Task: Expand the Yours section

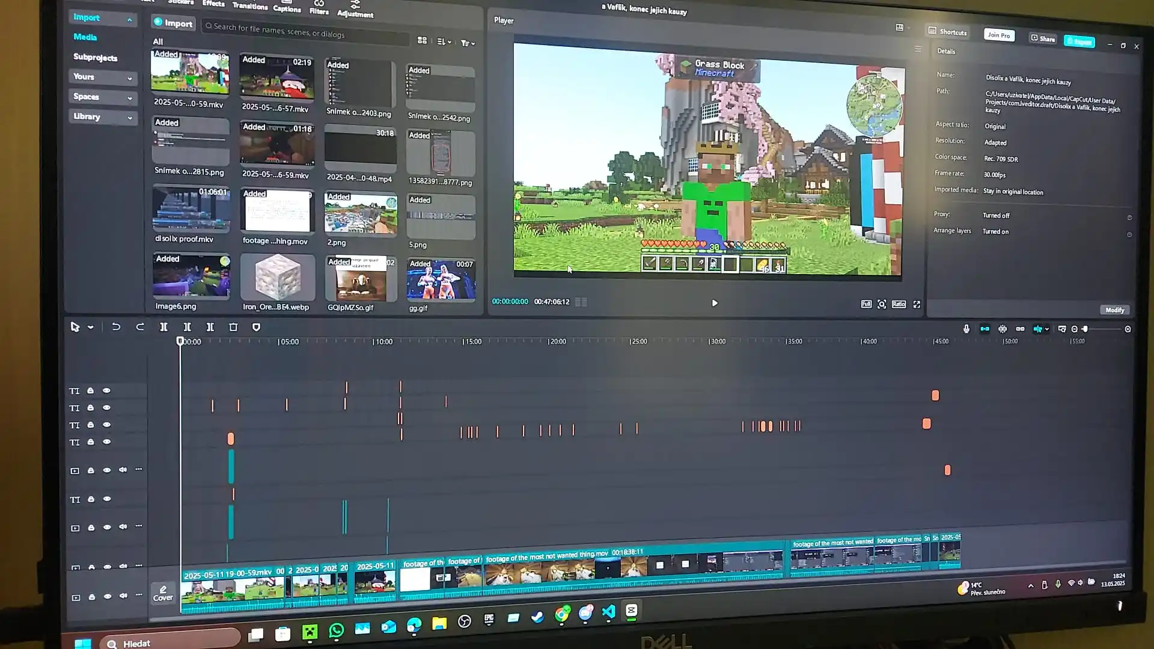Action: pyautogui.click(x=103, y=77)
